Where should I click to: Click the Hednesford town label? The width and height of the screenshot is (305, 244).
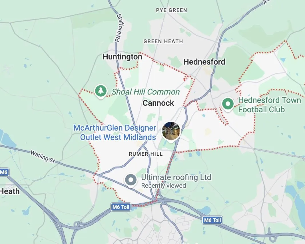(x=204, y=62)
